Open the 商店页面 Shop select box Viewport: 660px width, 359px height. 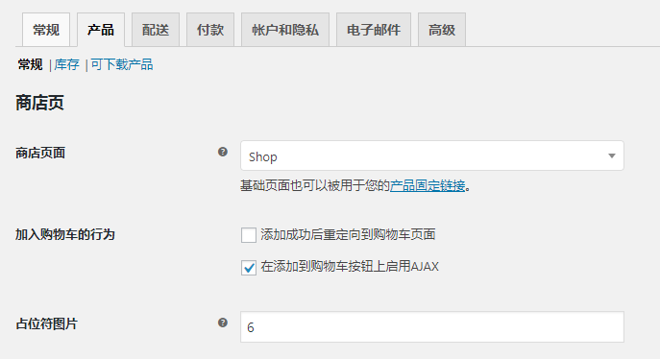[x=432, y=156]
